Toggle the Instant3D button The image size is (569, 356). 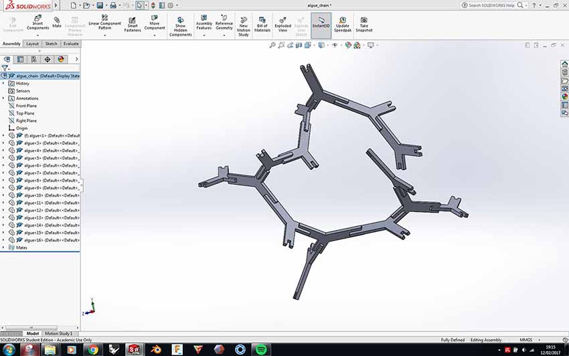pyautogui.click(x=321, y=25)
